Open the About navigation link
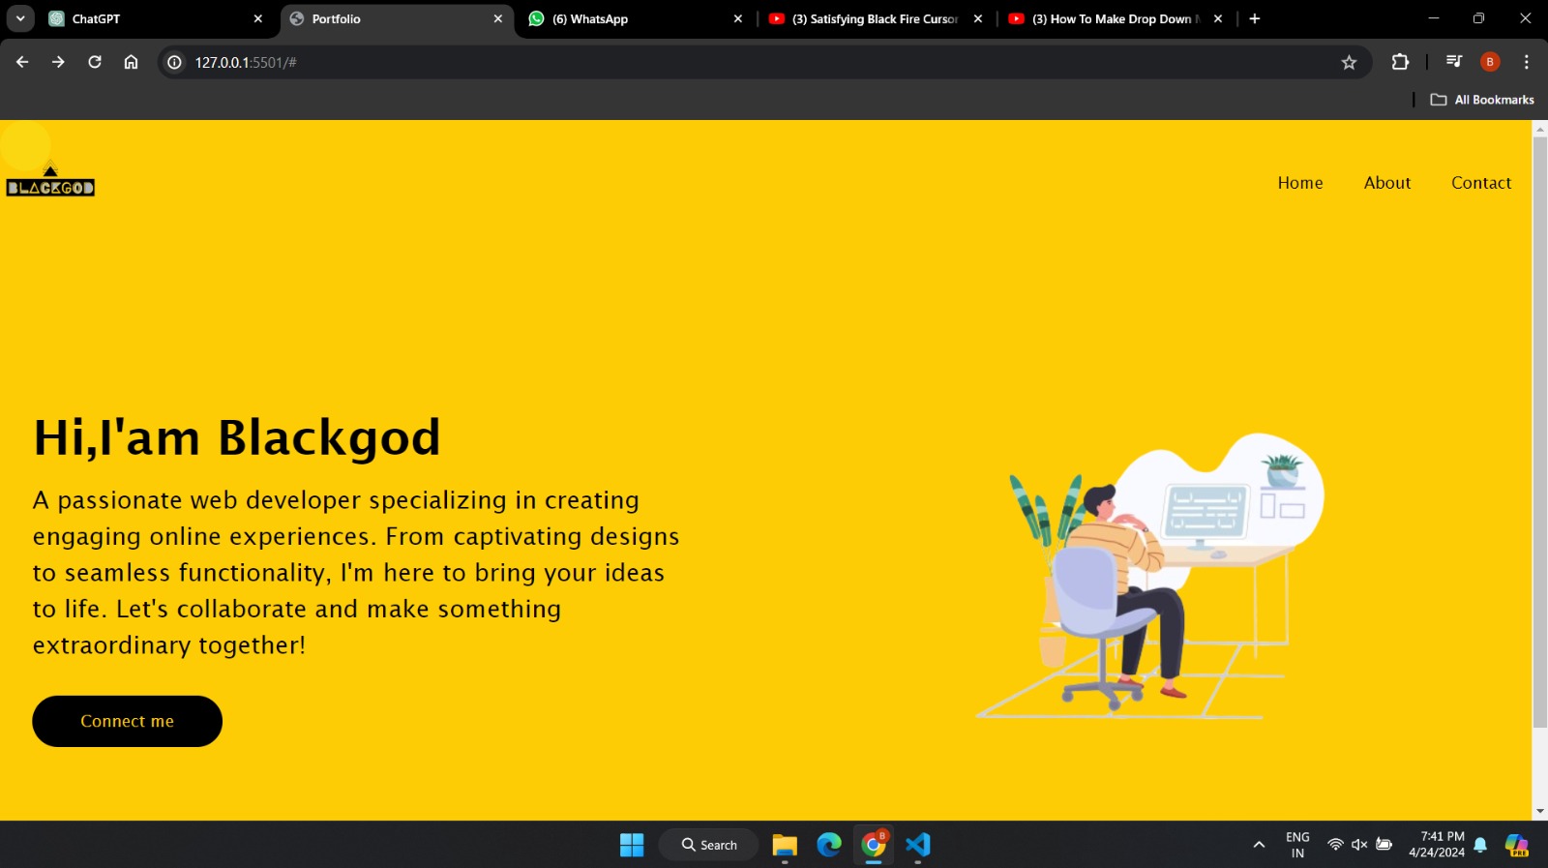The width and height of the screenshot is (1548, 868). [1387, 183]
